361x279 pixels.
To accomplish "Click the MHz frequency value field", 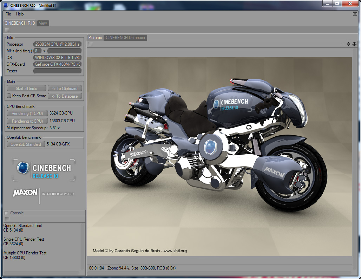I will [x=65, y=51].
